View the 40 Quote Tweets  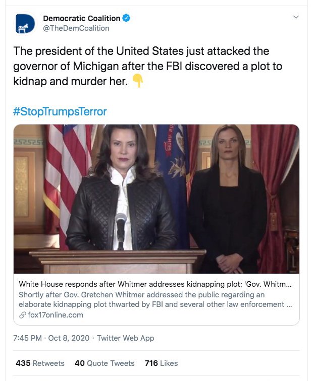coord(104,363)
